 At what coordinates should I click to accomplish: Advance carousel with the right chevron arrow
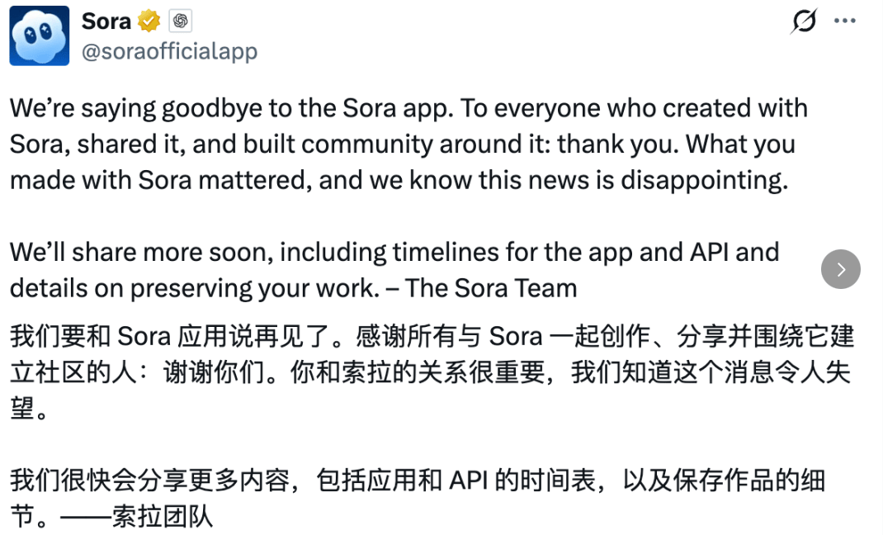tap(840, 270)
